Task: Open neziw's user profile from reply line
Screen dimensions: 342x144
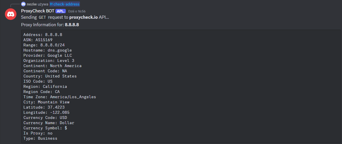Action: [32, 4]
